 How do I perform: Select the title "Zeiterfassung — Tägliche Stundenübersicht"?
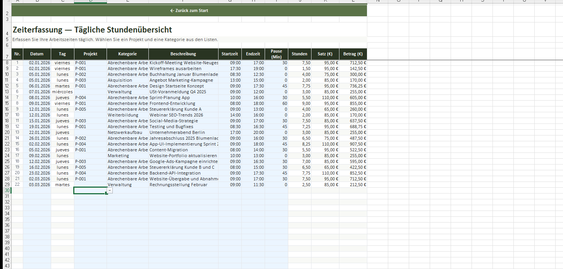92,30
